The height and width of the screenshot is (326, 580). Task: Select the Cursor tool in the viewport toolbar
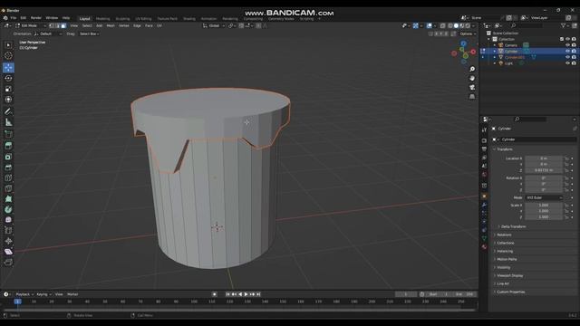click(x=8, y=56)
